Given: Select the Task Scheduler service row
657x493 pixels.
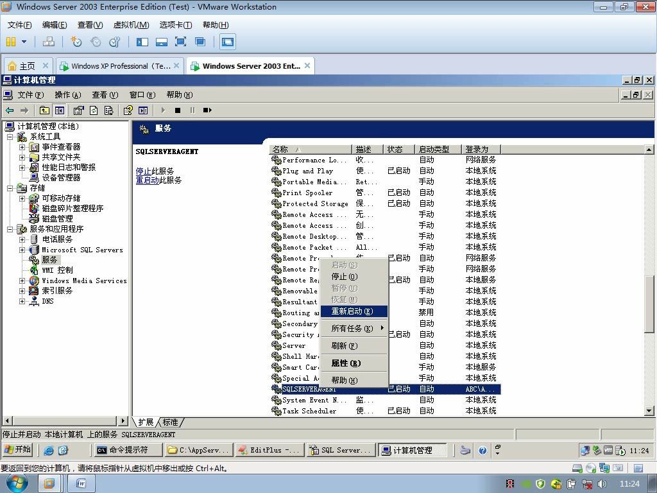Looking at the screenshot, I should tap(386, 411).
